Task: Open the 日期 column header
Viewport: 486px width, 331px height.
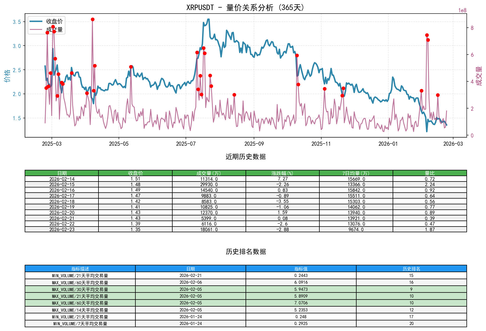Action: (62, 172)
